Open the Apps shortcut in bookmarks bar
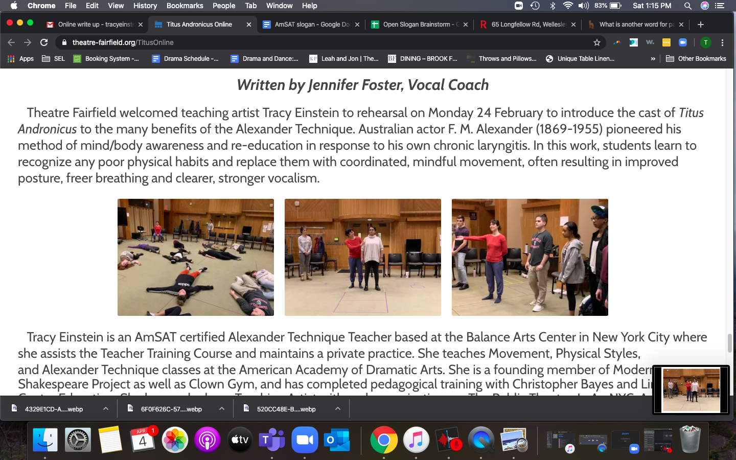 (x=20, y=59)
